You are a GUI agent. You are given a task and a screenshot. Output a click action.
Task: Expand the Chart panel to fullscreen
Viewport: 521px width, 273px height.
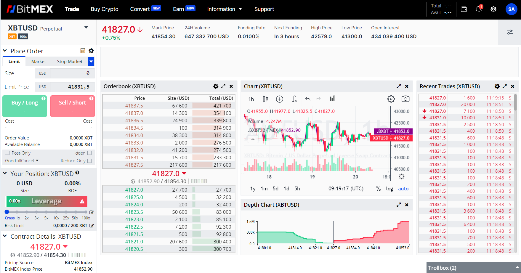coord(399,86)
